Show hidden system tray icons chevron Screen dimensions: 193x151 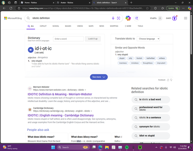click(156, 148)
